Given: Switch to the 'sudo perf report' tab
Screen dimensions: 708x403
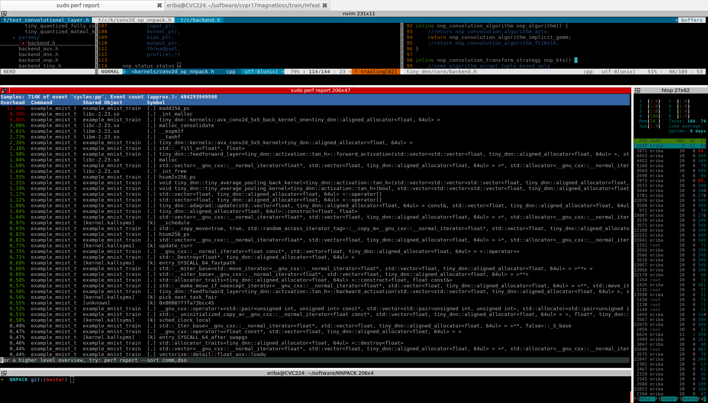Looking at the screenshot, I should pyautogui.click(x=78, y=5).
